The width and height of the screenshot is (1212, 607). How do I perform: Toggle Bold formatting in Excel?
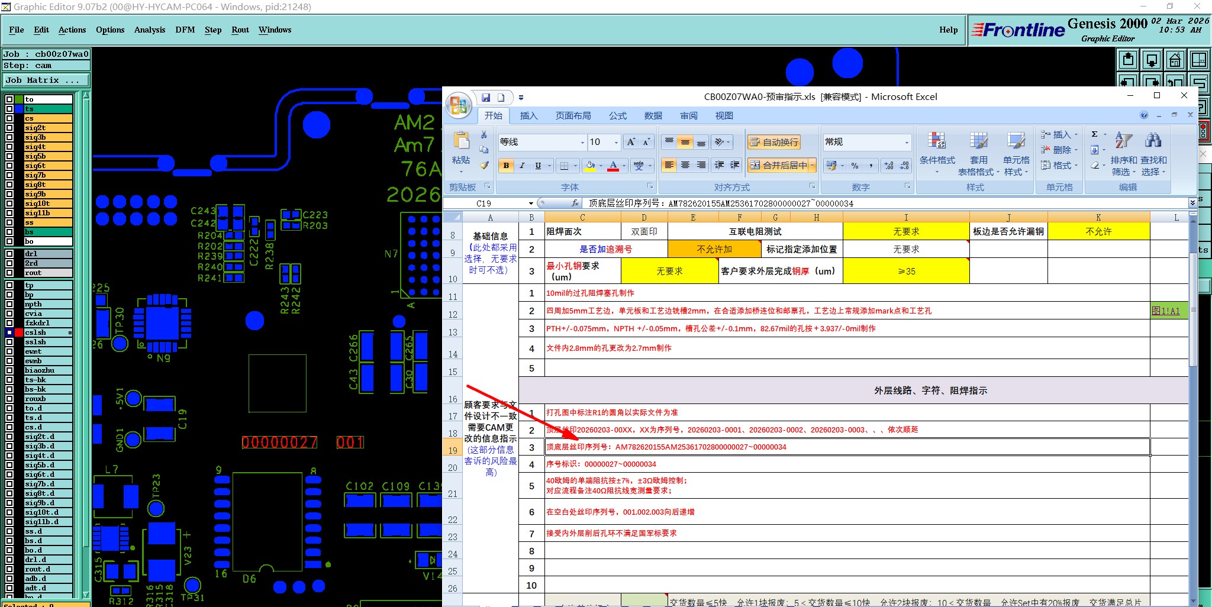[x=506, y=166]
